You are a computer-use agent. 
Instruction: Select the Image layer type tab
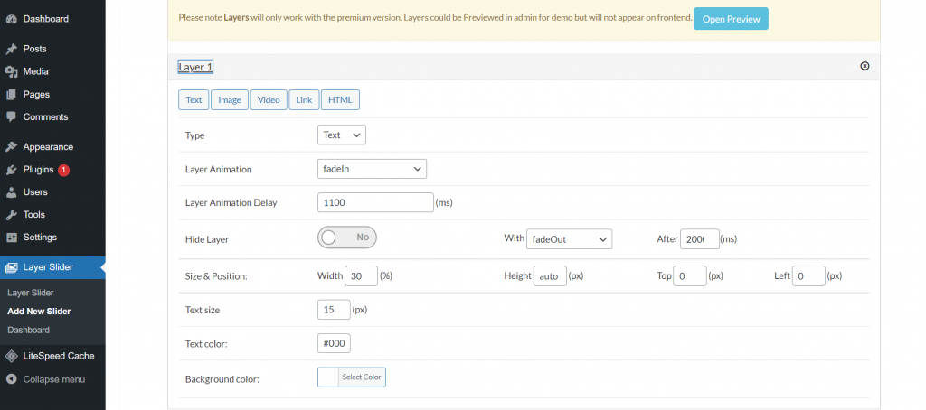coord(230,99)
